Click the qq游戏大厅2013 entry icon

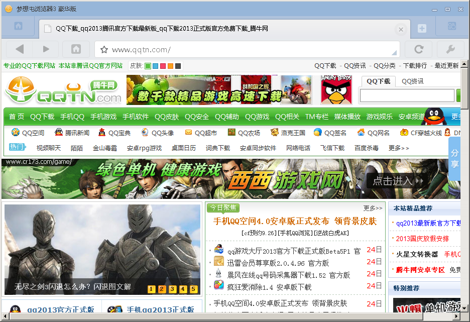(x=219, y=249)
